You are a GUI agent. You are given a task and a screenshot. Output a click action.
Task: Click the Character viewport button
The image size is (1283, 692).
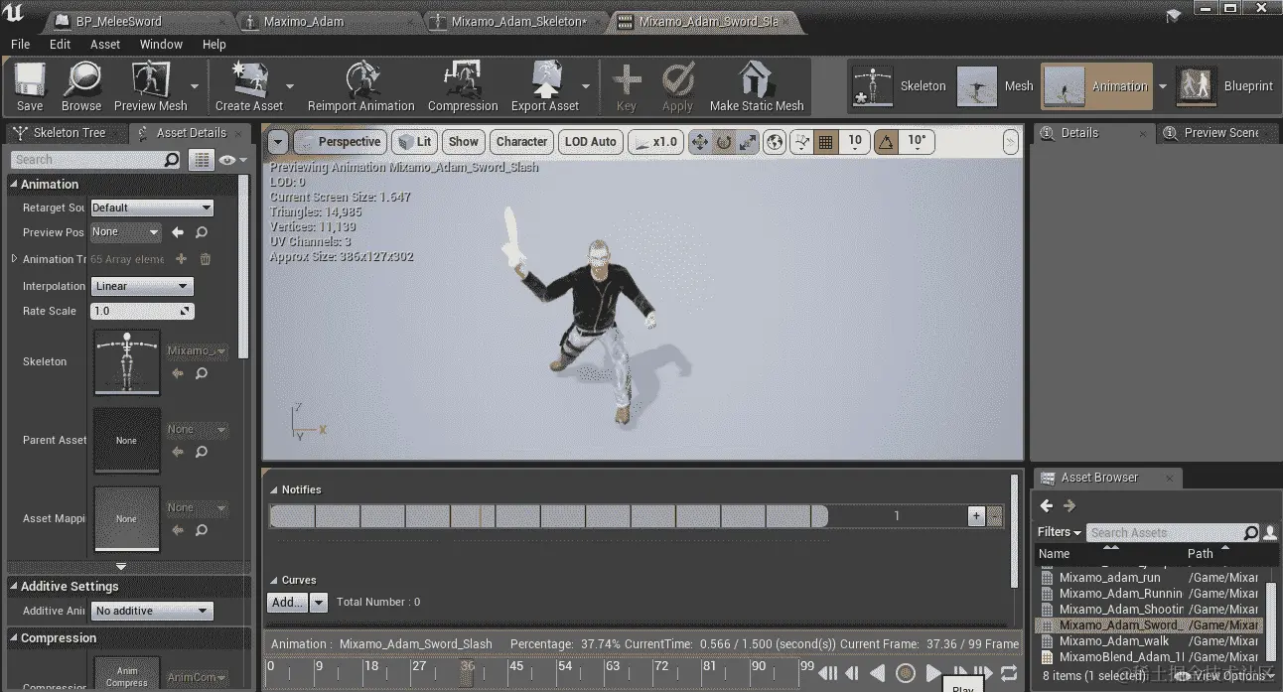point(521,142)
